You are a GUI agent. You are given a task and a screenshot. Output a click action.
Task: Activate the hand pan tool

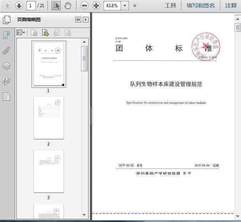pos(67,6)
